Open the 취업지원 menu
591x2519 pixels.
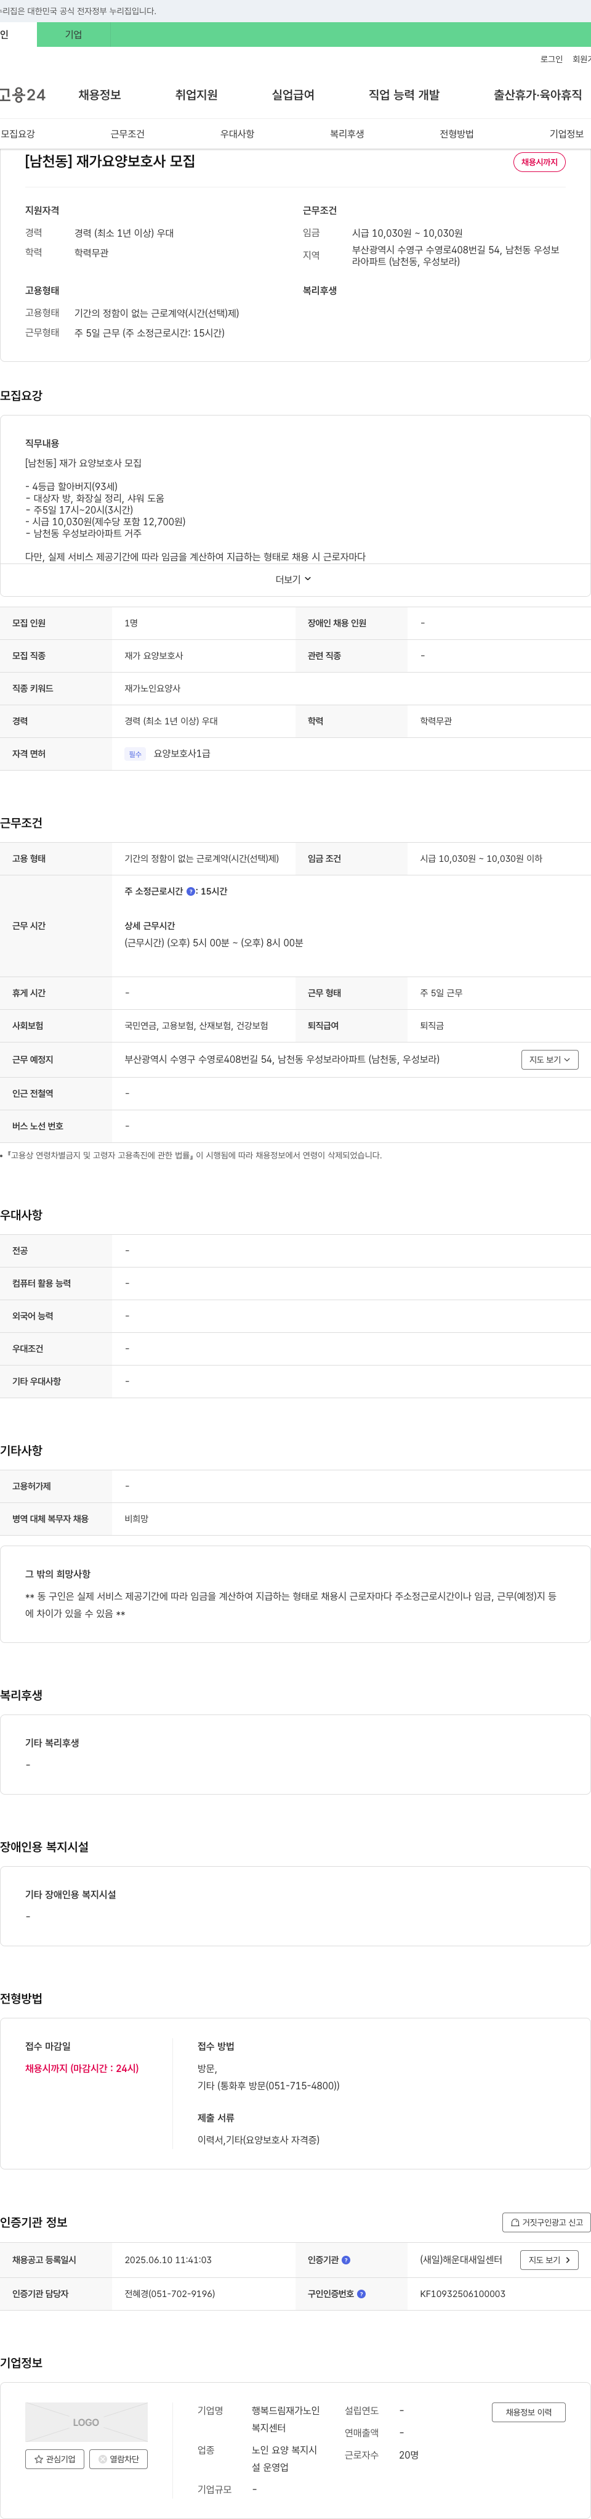pyautogui.click(x=196, y=95)
